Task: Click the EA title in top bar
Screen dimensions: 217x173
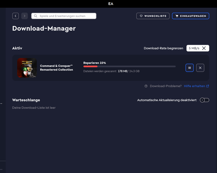Action: tap(111, 4)
